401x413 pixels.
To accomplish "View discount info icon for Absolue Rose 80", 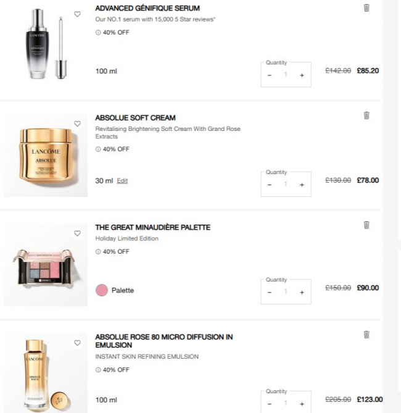I will [98, 370].
